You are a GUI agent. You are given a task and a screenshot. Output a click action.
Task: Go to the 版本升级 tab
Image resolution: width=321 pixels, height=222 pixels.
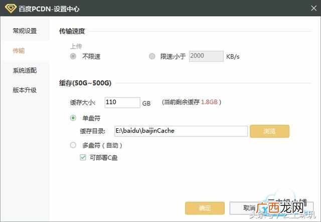(x=25, y=90)
